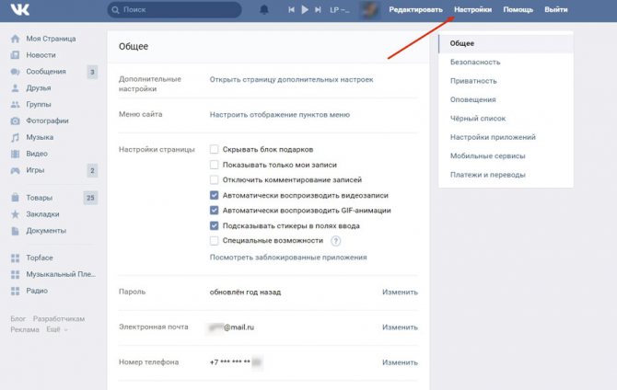Open Документы document icon
The height and width of the screenshot is (390, 617).
15,231
